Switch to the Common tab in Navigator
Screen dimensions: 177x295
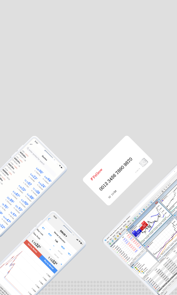(x=145, y=276)
